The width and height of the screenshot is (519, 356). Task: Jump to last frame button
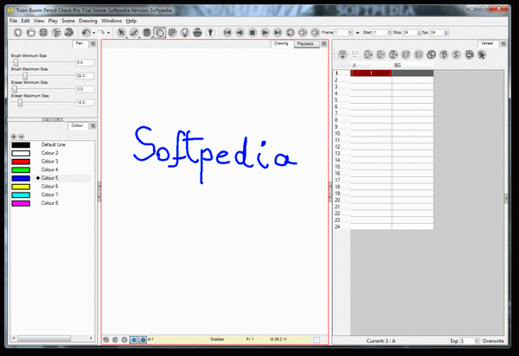click(278, 32)
